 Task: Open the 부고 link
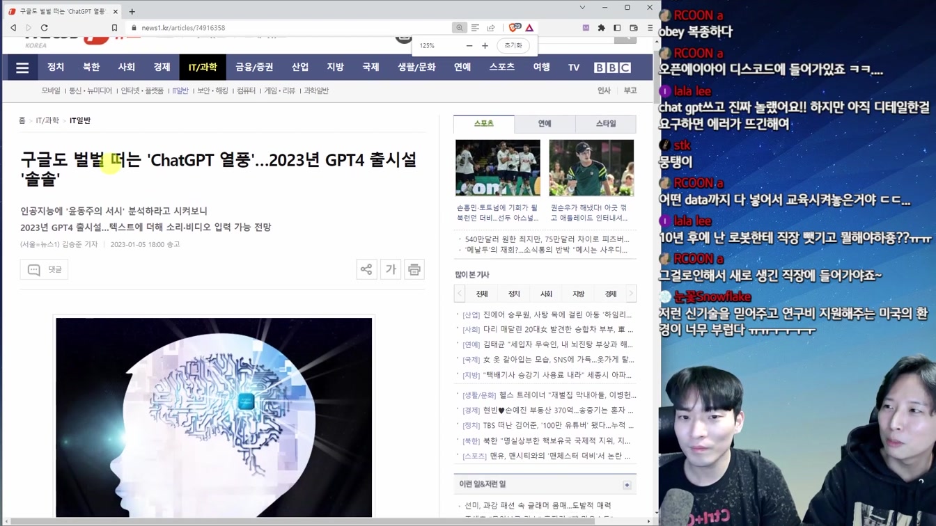point(630,91)
